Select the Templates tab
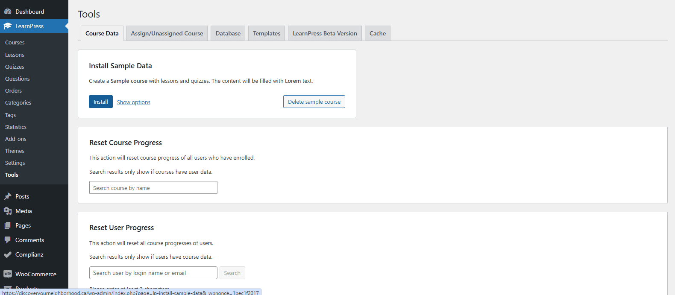675x295 pixels. (x=267, y=33)
